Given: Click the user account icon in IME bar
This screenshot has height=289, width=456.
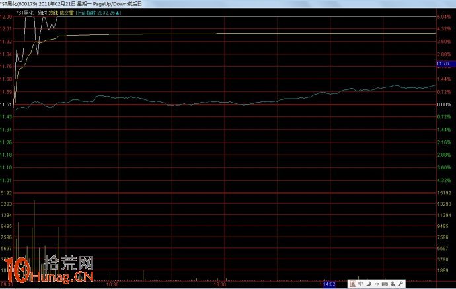Looking at the screenshot, I should (x=393, y=284).
